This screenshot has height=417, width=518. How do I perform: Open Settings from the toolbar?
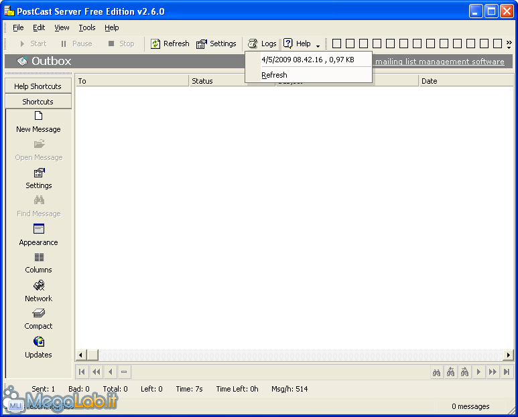(x=216, y=44)
